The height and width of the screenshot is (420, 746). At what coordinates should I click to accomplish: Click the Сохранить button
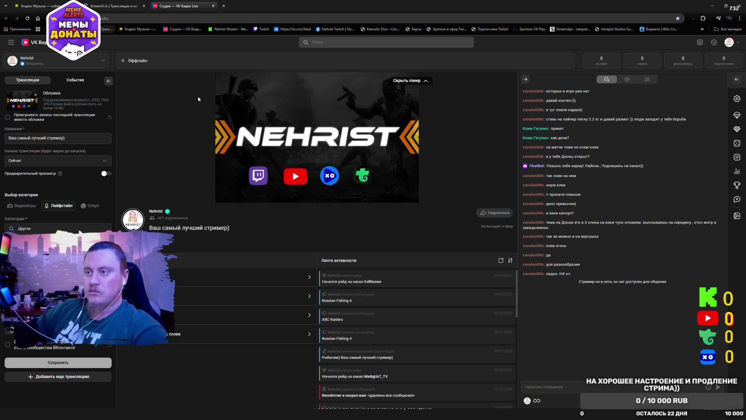coord(58,363)
